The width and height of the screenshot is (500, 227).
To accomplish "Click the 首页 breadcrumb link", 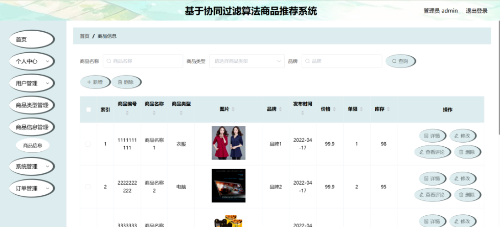I will click(x=84, y=36).
